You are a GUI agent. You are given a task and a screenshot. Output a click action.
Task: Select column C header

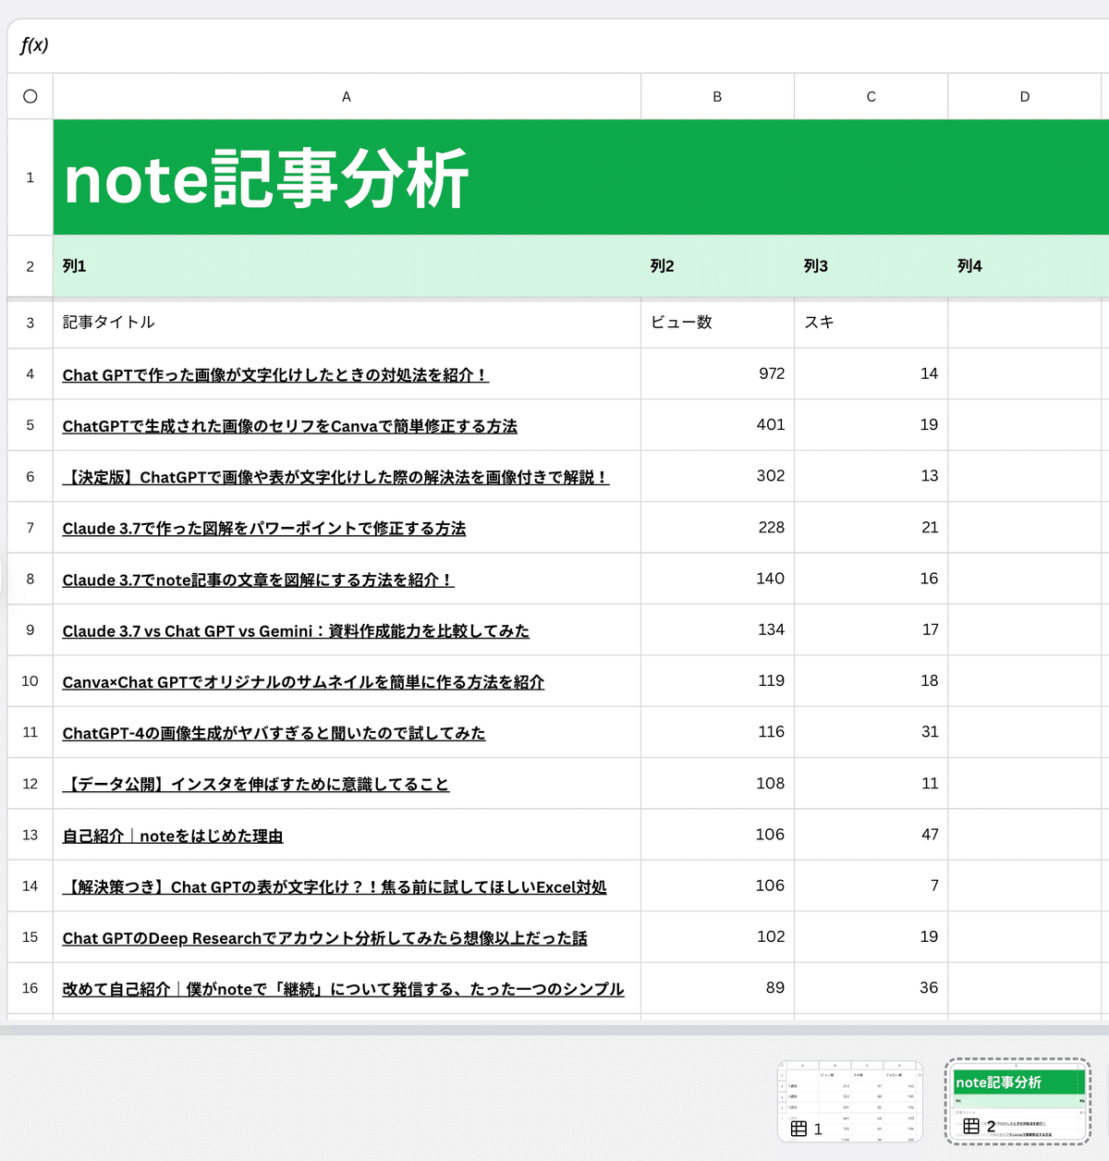[870, 96]
